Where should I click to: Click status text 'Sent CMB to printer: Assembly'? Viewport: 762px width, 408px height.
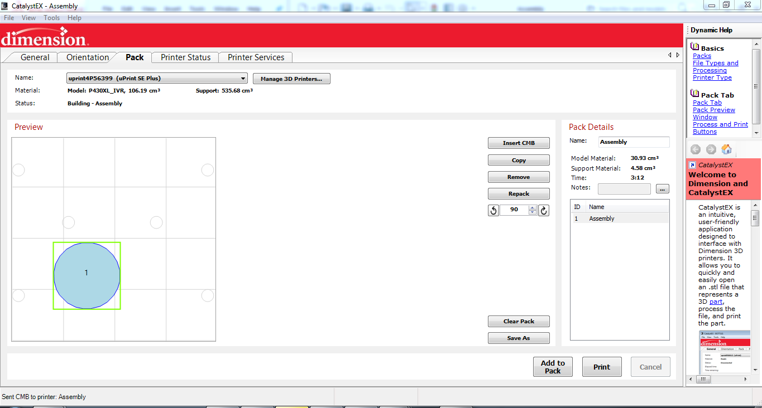point(44,397)
